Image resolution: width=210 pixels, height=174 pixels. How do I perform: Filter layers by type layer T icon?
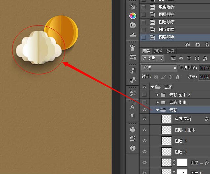(x=189, y=58)
